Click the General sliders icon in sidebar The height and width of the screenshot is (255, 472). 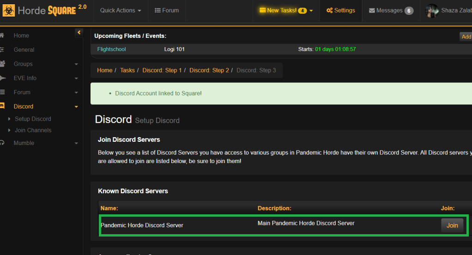(x=2, y=50)
